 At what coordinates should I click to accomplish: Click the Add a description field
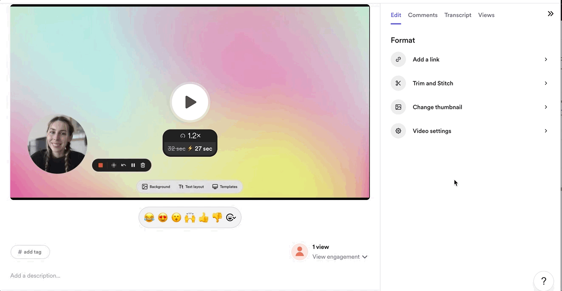click(35, 276)
